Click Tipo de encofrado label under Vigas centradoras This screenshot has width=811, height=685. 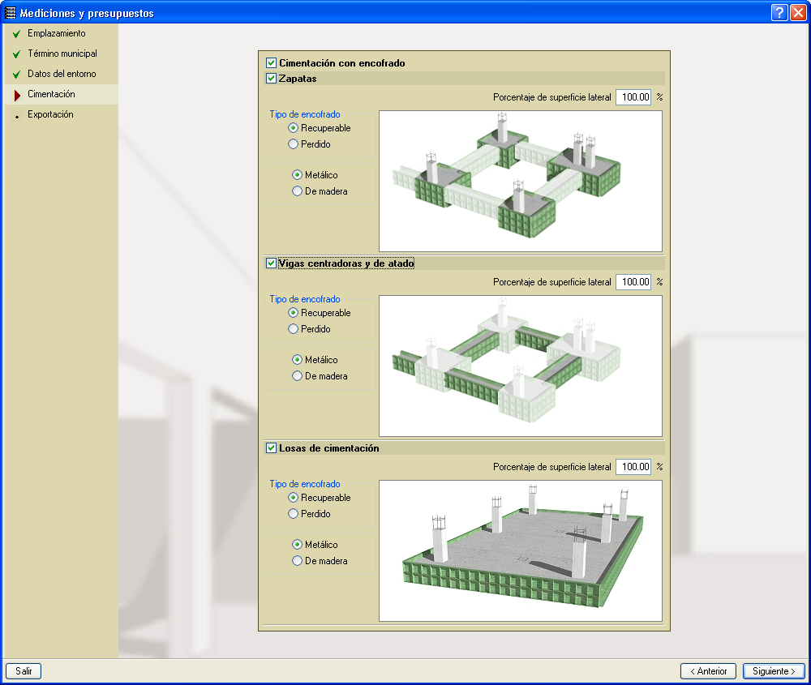click(305, 299)
